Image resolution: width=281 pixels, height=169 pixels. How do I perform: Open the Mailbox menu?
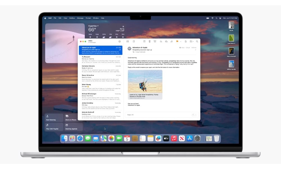click(x=72, y=18)
